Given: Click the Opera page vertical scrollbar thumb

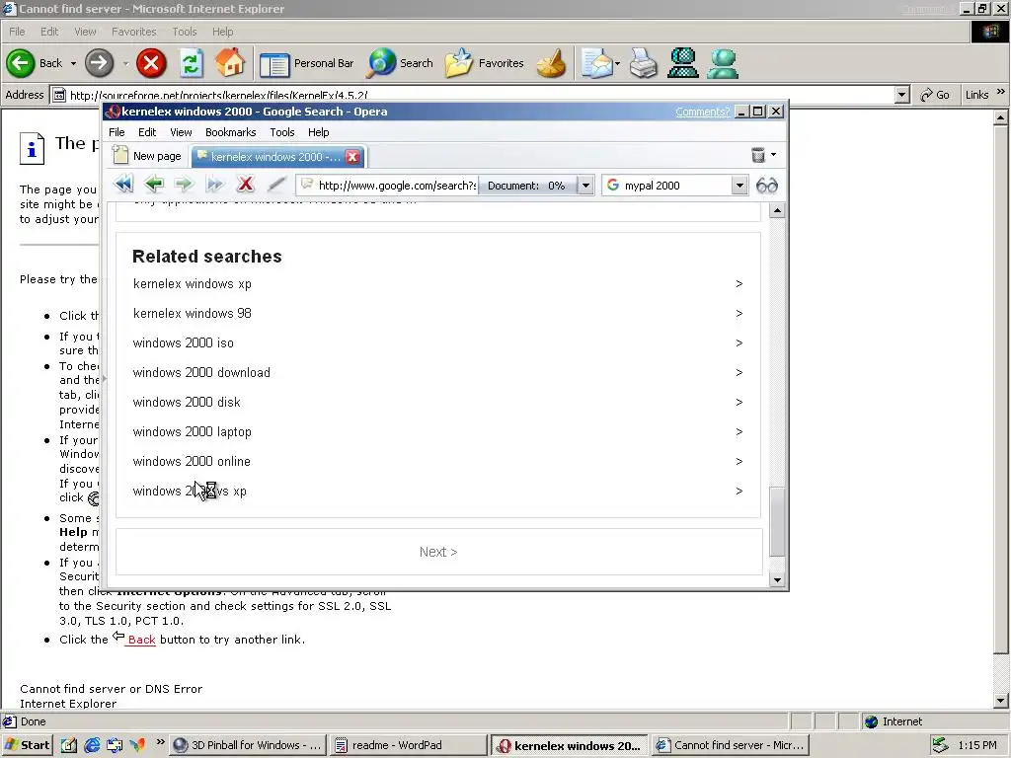Looking at the screenshot, I should pyautogui.click(x=777, y=521).
